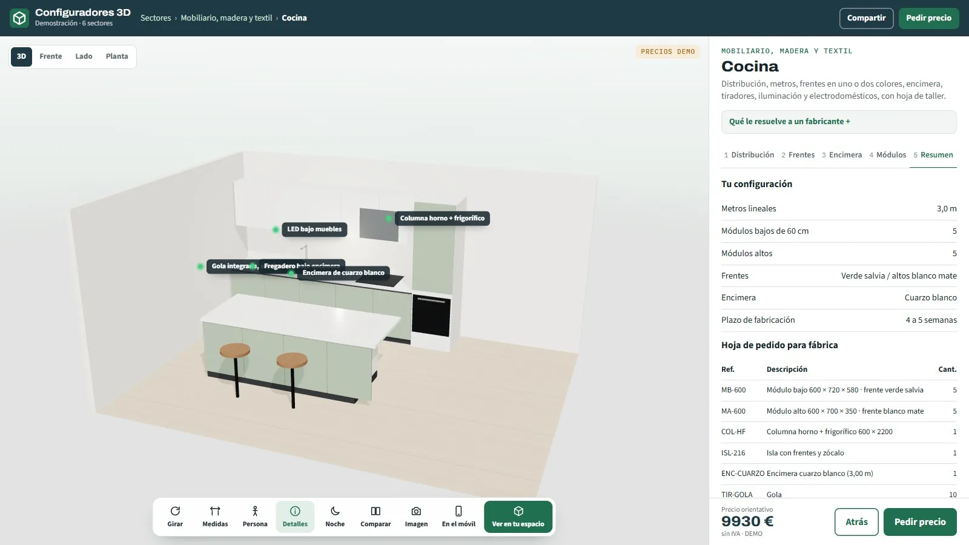The height and width of the screenshot is (545, 969).
Task: Switch to Noche night mode
Action: [335, 517]
